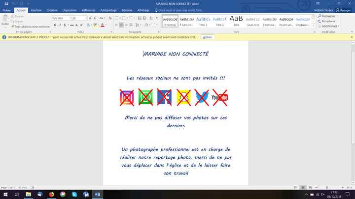Expand the styles gallery arrow

pyautogui.click(x=313, y=26)
